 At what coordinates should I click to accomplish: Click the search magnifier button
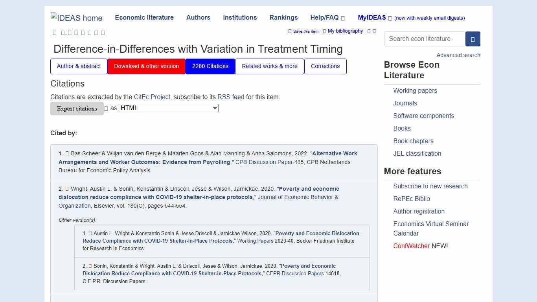473,39
